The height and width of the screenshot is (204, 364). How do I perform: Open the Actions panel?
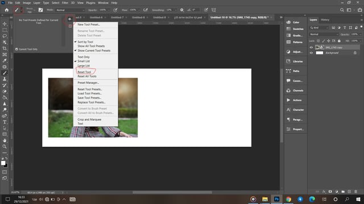coord(294,100)
